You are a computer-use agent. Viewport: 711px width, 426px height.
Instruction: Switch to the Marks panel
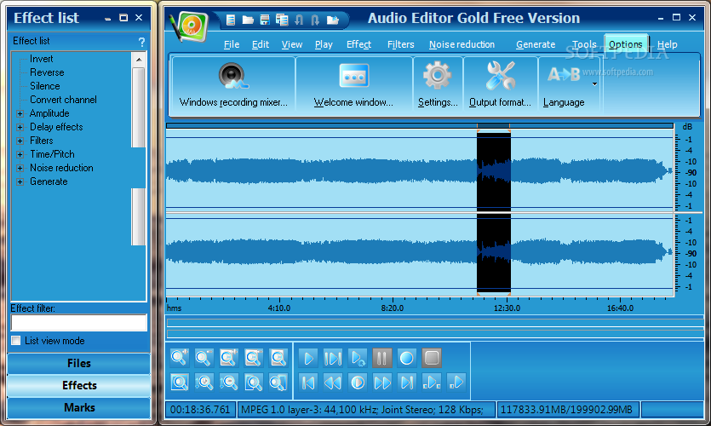point(79,407)
